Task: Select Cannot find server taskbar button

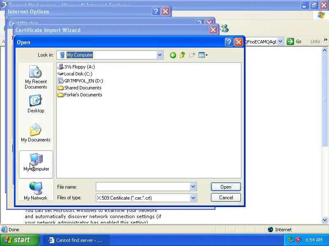Action: (x=76, y=240)
